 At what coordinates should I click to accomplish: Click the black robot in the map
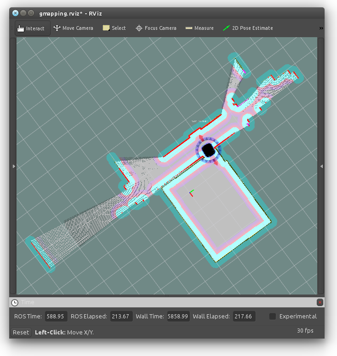(x=208, y=150)
